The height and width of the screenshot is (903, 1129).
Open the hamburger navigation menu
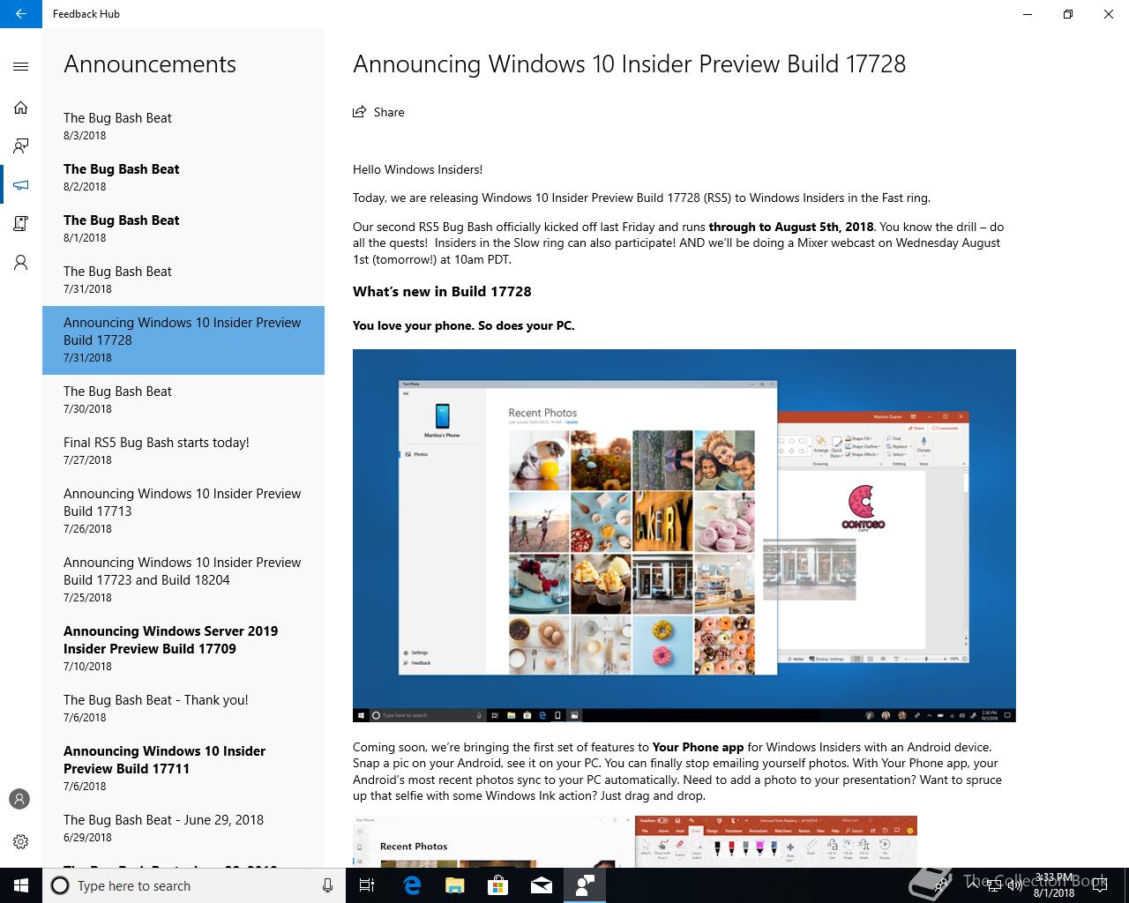[x=21, y=66]
